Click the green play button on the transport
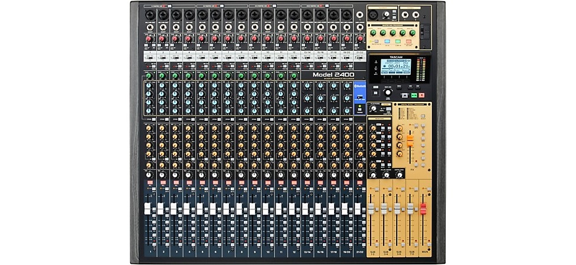The height and width of the screenshot is (265, 576). 413,95
